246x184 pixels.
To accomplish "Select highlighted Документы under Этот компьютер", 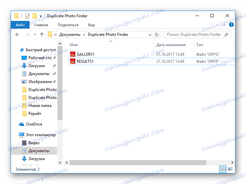I will point(39,151).
